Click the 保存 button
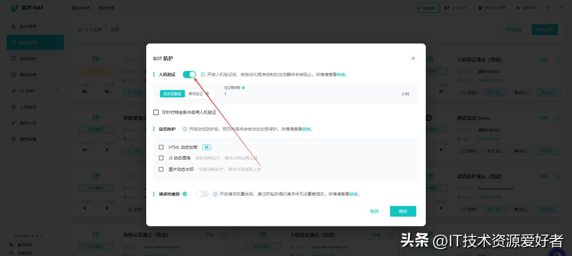This screenshot has width=572, height=256. tap(403, 211)
